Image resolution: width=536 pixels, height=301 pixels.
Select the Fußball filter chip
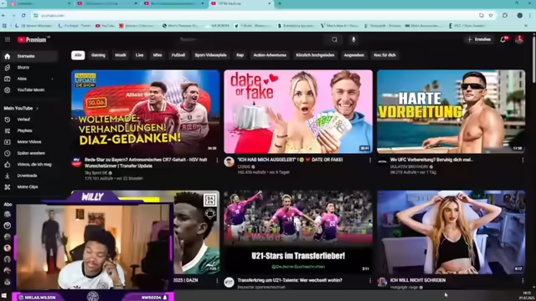[x=178, y=55]
